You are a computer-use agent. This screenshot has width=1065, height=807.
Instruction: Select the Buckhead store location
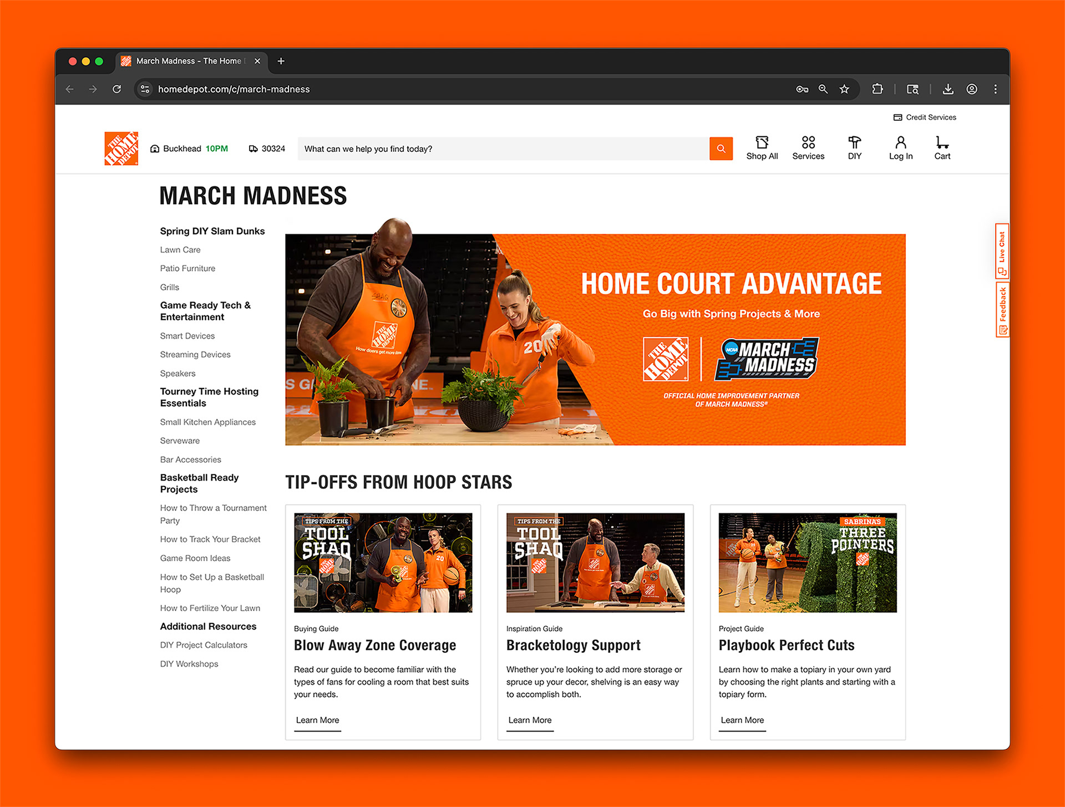point(189,149)
